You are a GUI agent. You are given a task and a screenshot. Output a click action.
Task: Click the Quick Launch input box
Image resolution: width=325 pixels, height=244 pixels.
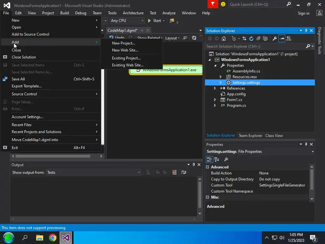point(257,4)
